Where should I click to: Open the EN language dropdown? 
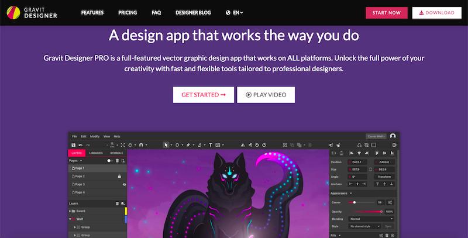[235, 12]
